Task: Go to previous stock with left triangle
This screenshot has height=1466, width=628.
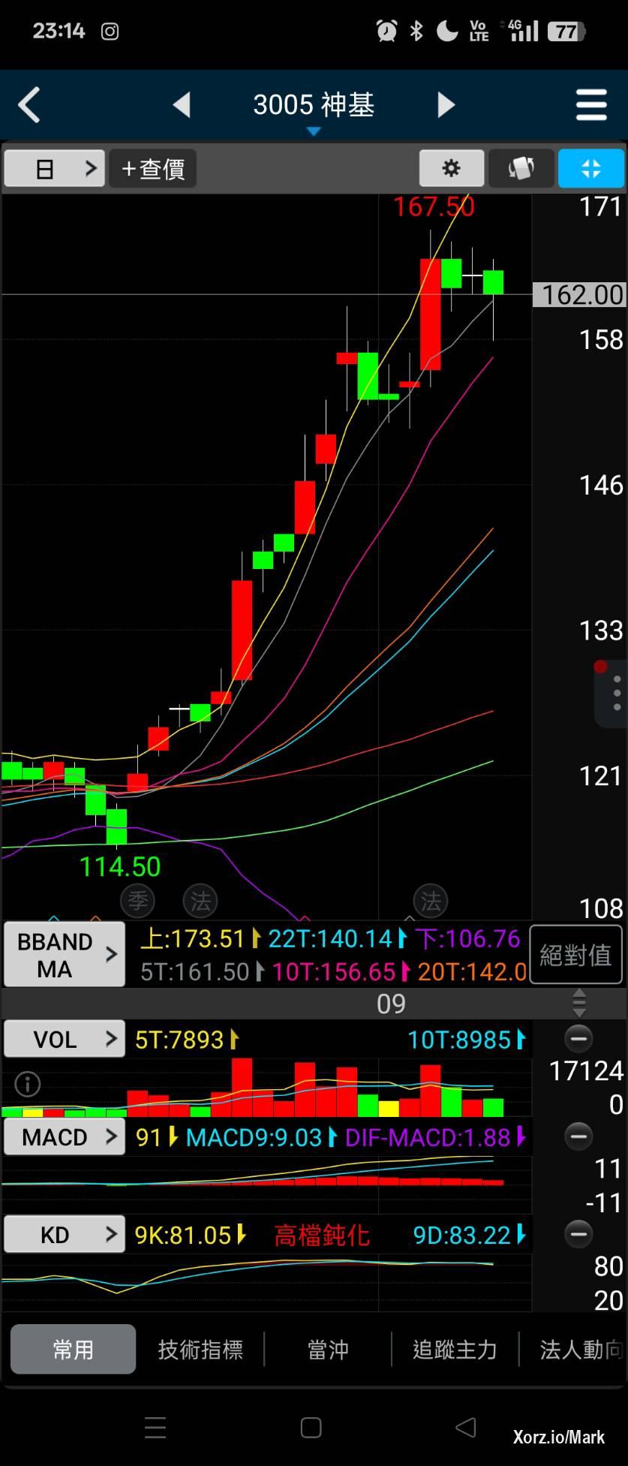Action: (182, 105)
